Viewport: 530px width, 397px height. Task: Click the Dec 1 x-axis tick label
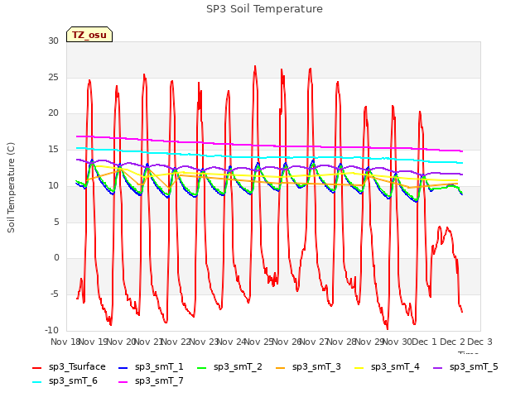point(424,342)
